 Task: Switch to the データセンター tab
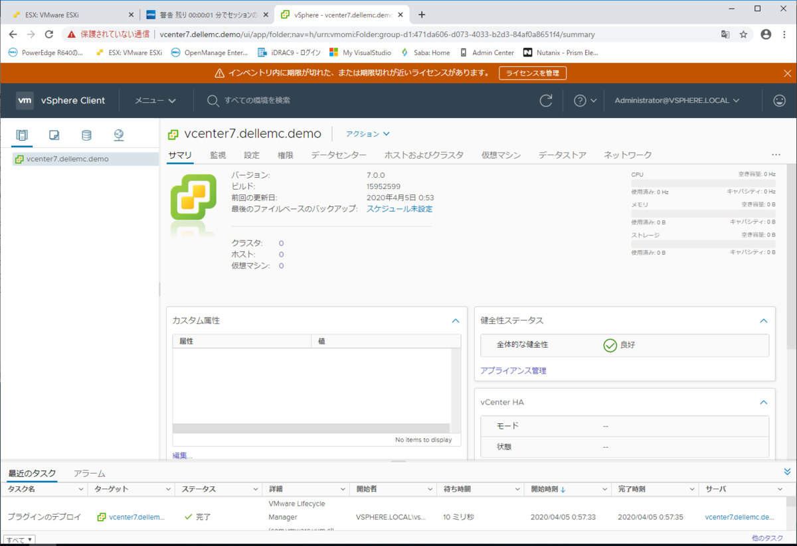click(339, 155)
